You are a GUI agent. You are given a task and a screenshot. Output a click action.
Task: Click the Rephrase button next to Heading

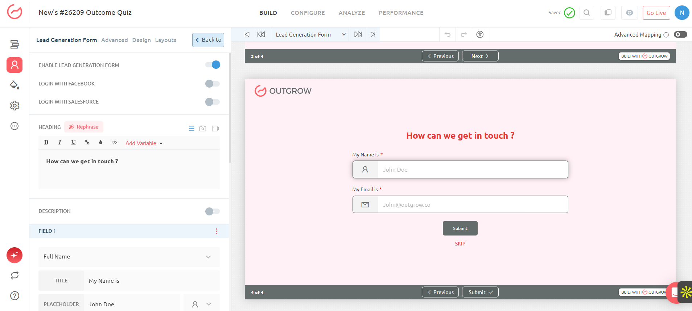click(84, 127)
